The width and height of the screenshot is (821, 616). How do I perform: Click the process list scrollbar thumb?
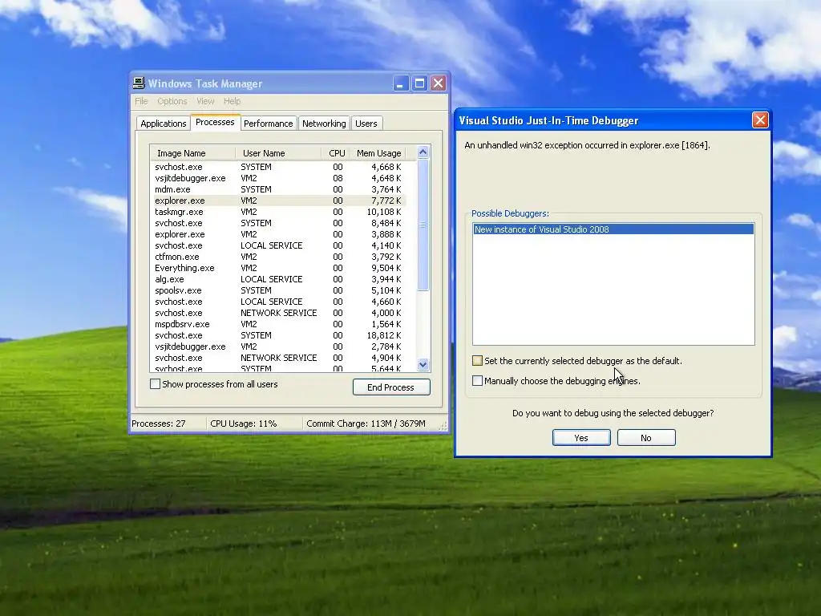pos(423,225)
